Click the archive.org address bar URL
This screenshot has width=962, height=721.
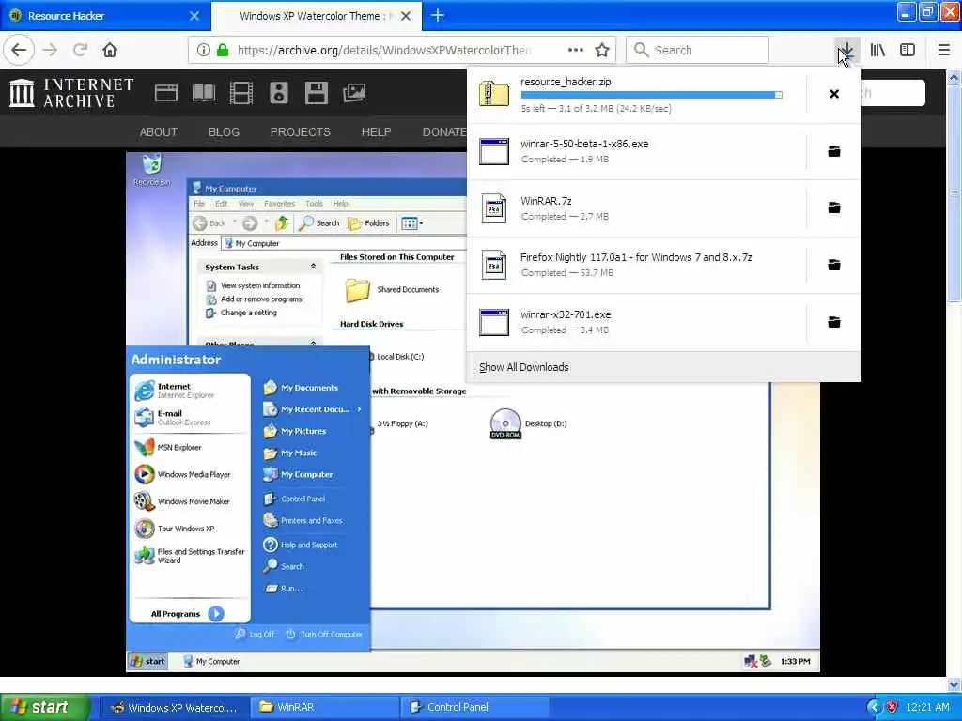(383, 51)
